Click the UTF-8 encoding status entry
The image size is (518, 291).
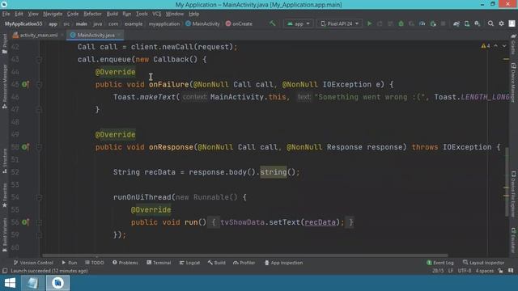tap(465, 271)
